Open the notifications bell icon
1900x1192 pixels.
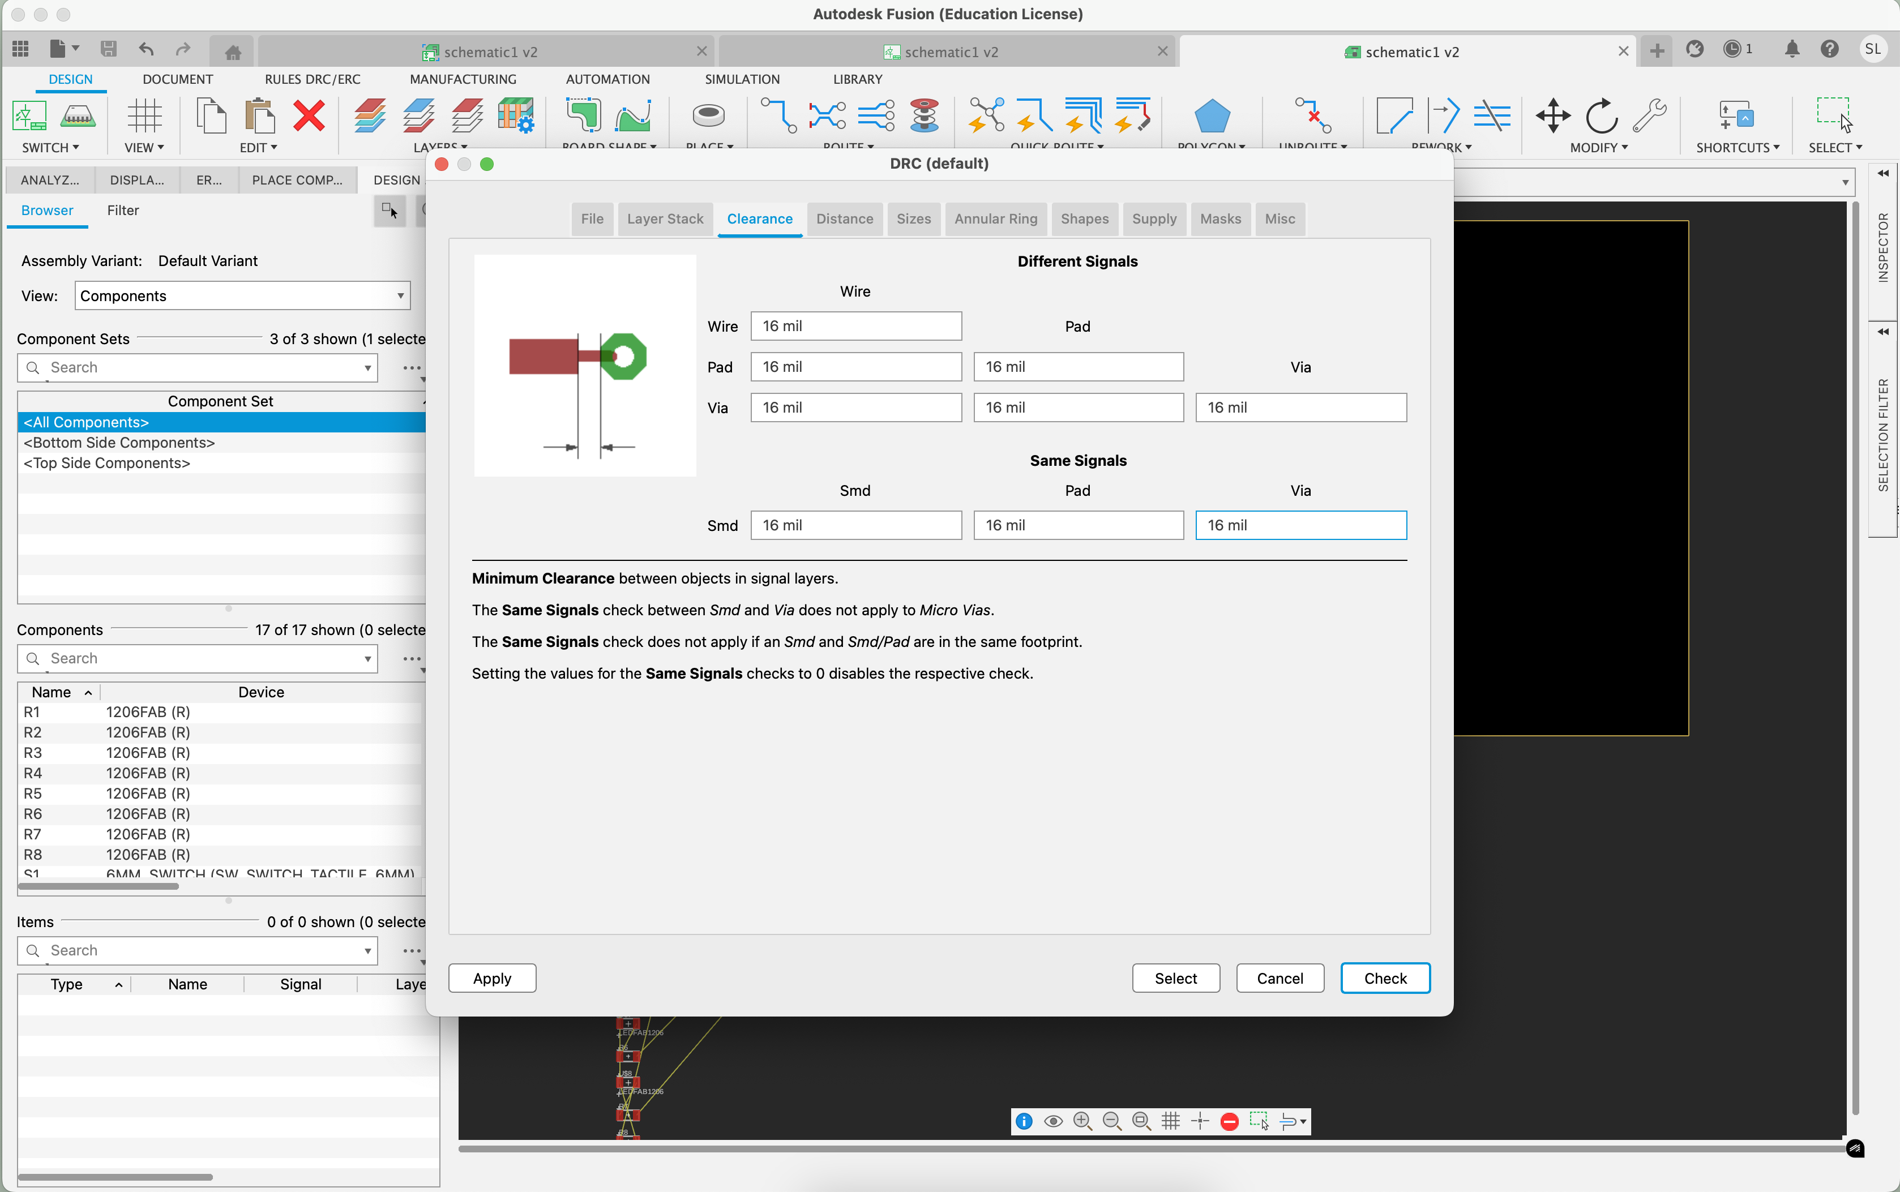tap(1792, 50)
